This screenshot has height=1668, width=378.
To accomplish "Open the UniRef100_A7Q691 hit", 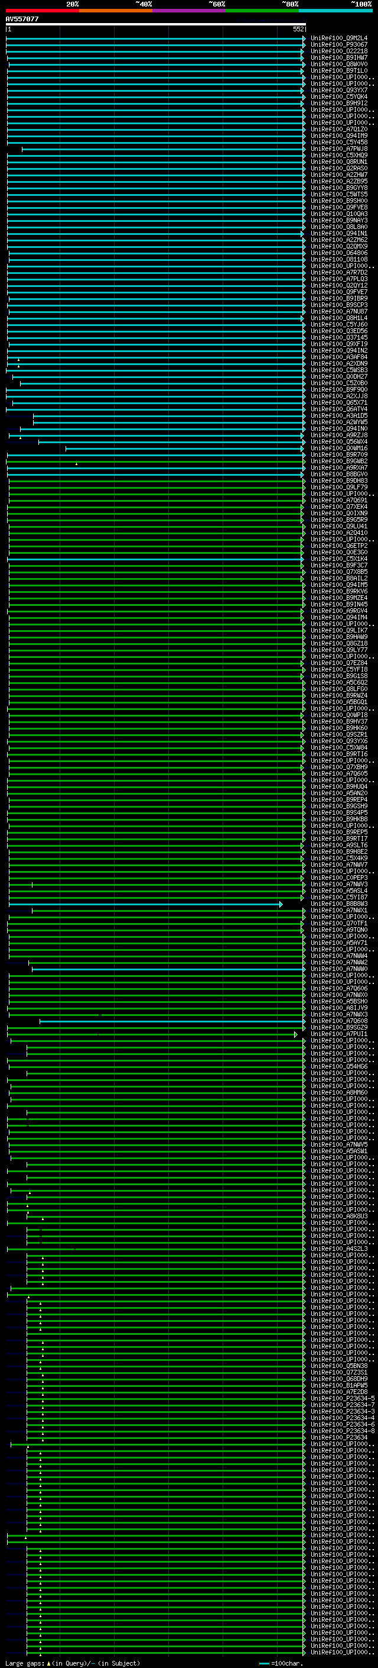I will [338, 501].
